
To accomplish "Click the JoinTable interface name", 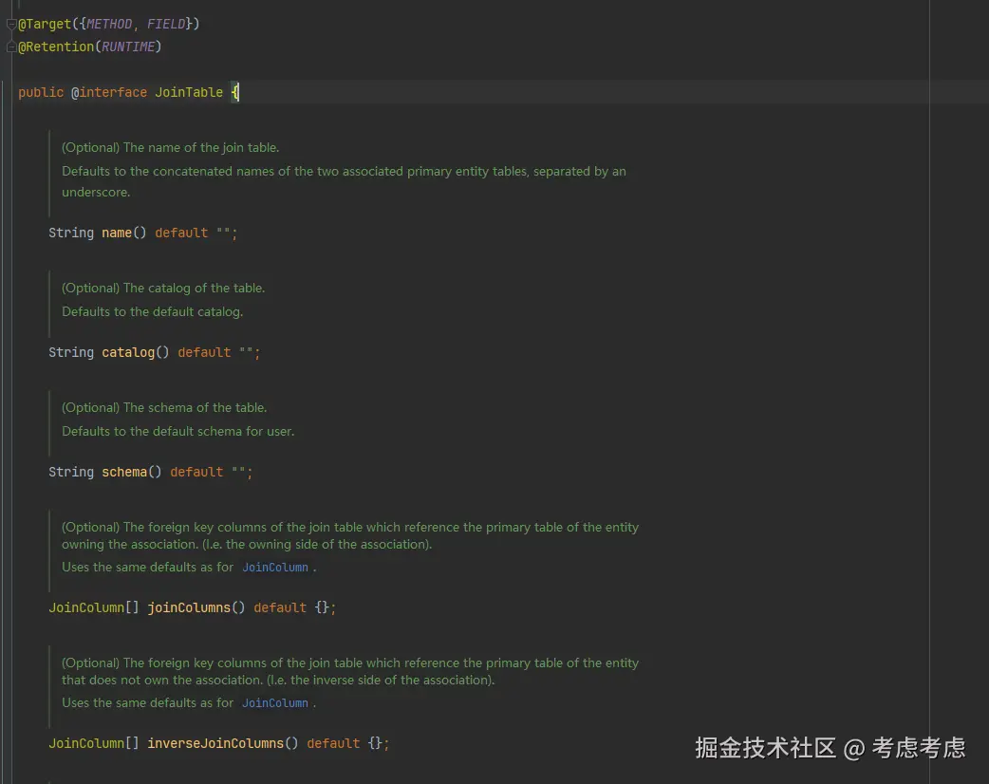I will (x=189, y=92).
